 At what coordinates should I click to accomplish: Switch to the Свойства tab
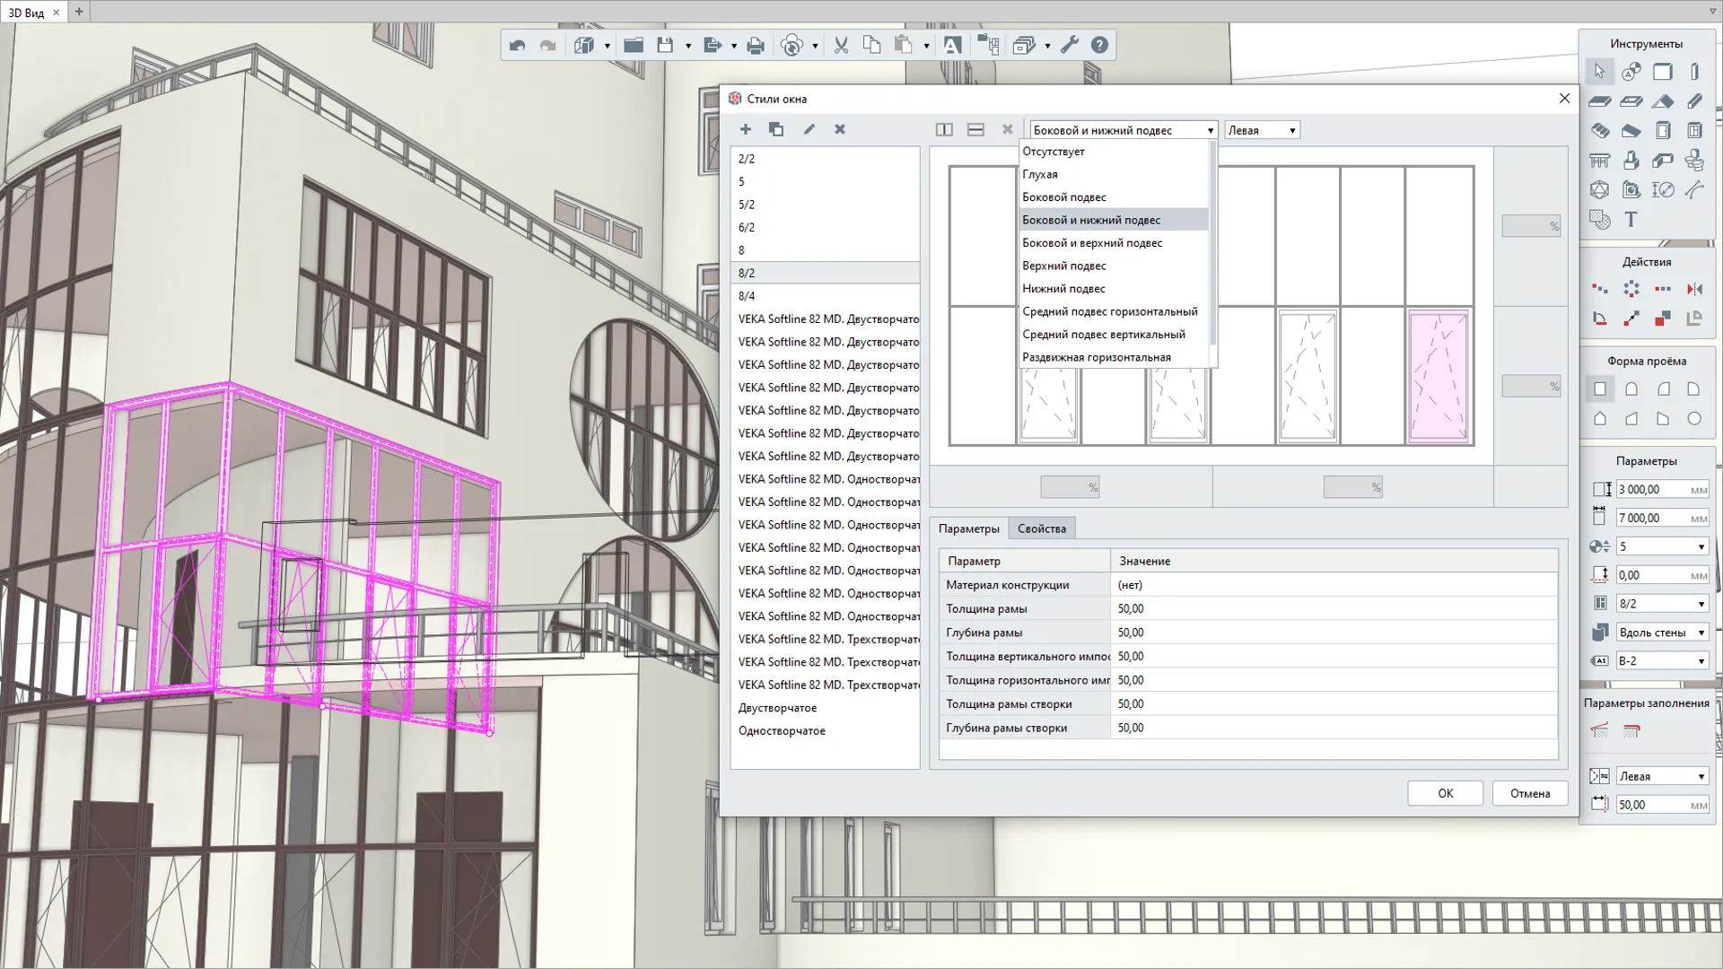1041,528
